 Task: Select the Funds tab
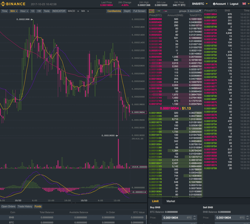coord(38,206)
